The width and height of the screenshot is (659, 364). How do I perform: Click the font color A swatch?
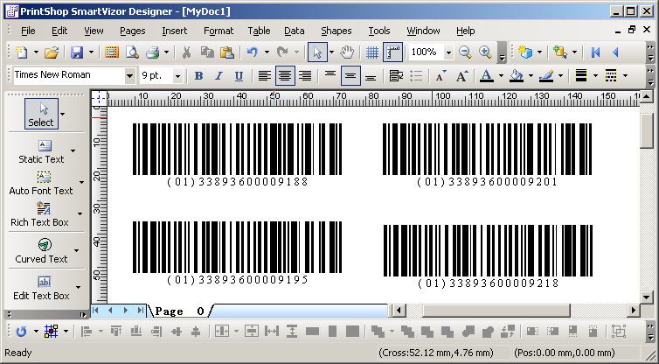click(x=486, y=76)
